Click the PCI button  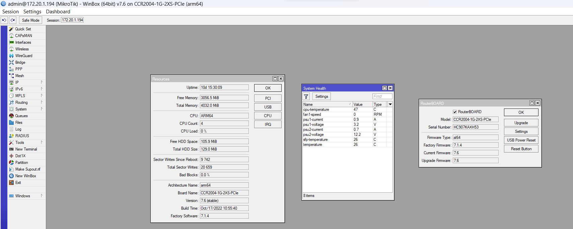[268, 98]
